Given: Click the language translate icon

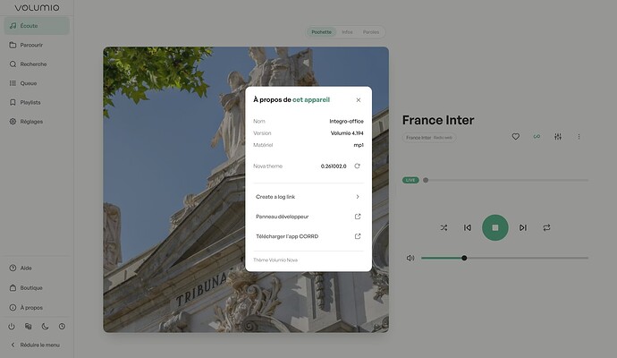Looking at the screenshot, I should click(29, 326).
